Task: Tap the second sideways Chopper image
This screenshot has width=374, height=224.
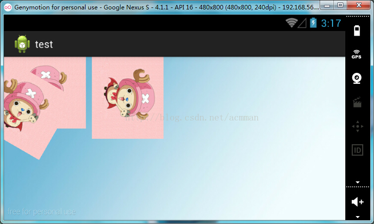Action: coord(128,98)
